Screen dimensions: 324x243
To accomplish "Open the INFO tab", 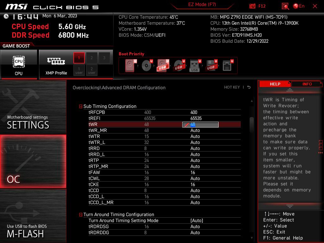I will click(307, 84).
